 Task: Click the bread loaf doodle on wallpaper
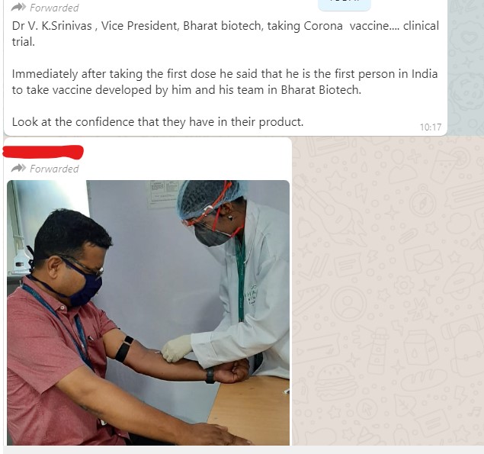[x=424, y=379]
